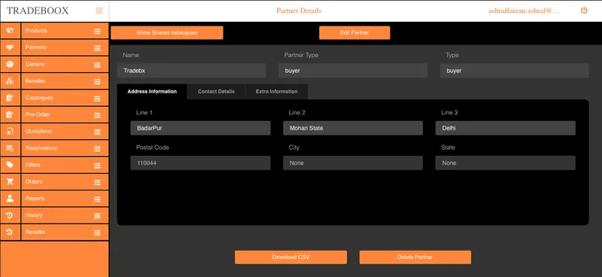This screenshot has height=277, width=602.
Task: Click the State field
Action: (505, 163)
